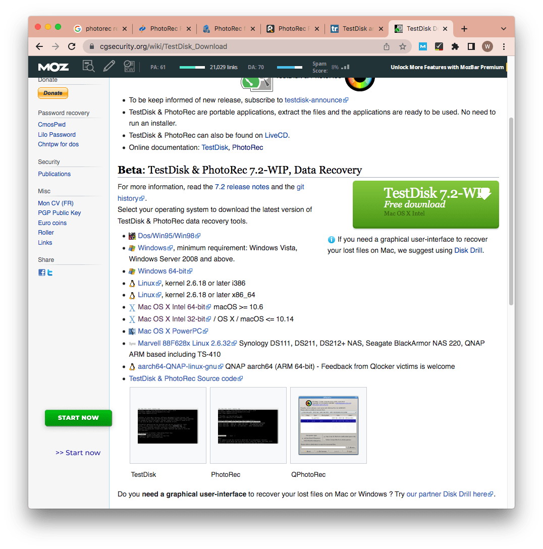Open the MozBar keyword KW icon

(x=130, y=66)
